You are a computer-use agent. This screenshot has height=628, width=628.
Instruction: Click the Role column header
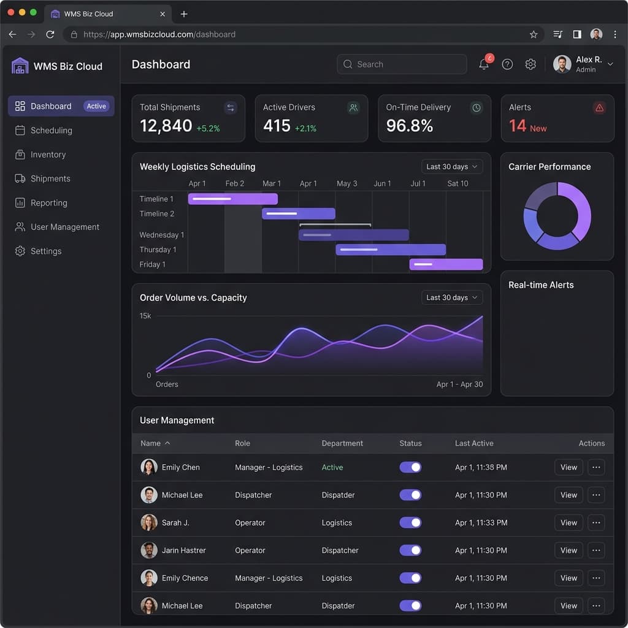click(x=242, y=443)
